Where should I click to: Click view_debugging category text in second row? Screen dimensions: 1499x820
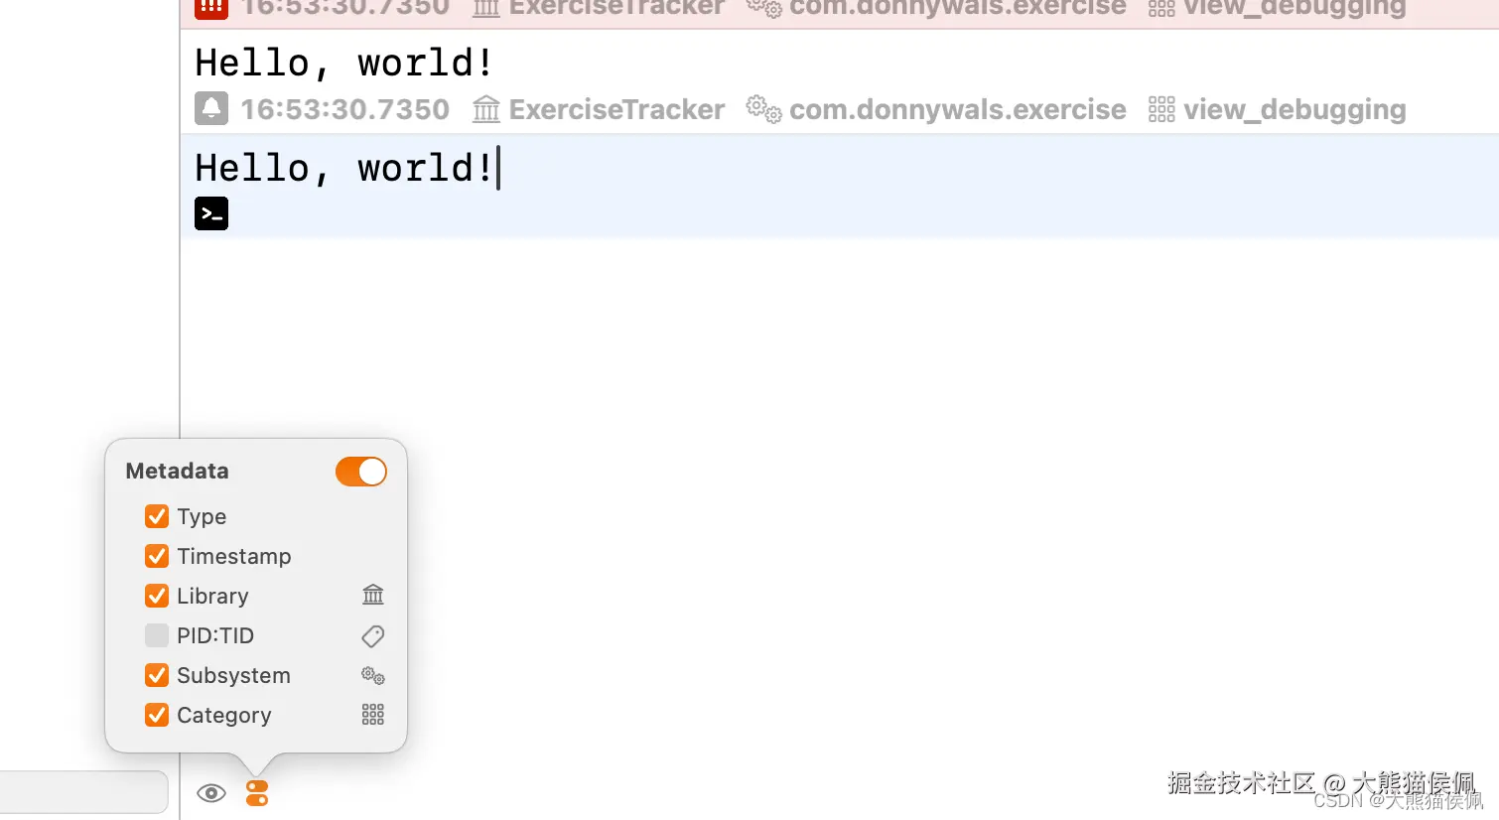(x=1295, y=110)
